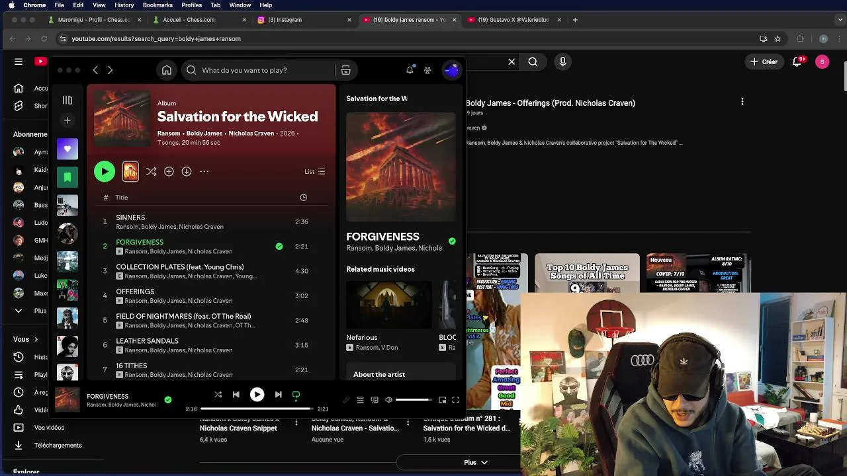This screenshot has width=847, height=476.
Task: Switch to Accueil - Chess.com tab
Action: click(x=199, y=20)
